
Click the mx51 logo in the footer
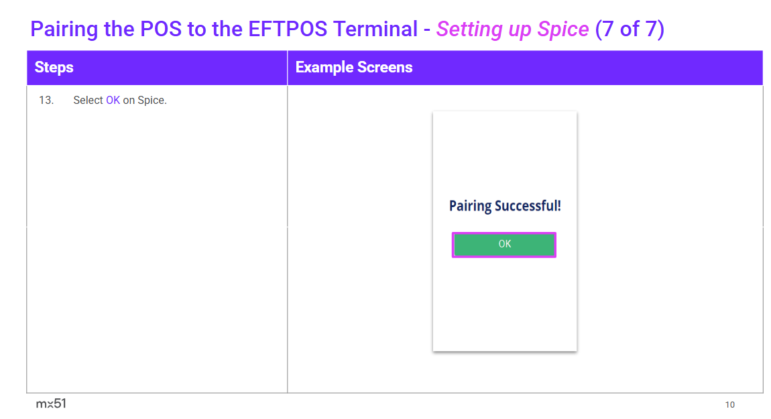(51, 404)
